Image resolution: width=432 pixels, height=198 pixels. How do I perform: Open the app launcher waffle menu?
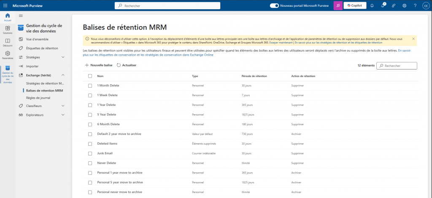pyautogui.click(x=6, y=6)
